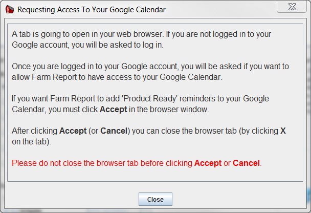The width and height of the screenshot is (311, 213).
Task: Click the 'Product Ready' quoted text
Action: [x=149, y=99]
